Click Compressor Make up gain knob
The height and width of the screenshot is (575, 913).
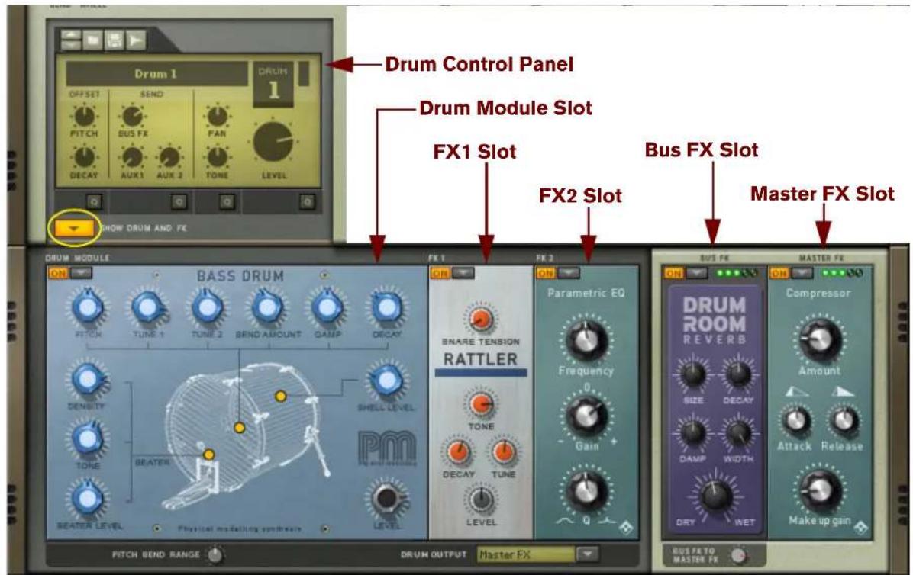(x=820, y=490)
